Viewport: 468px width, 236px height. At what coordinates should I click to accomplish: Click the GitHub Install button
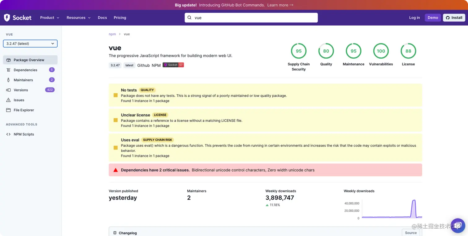454,18
